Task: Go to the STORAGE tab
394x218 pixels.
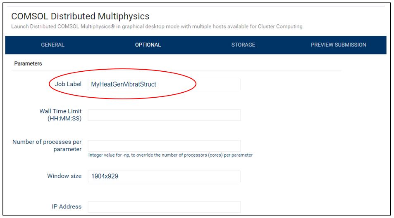Action: pos(243,45)
